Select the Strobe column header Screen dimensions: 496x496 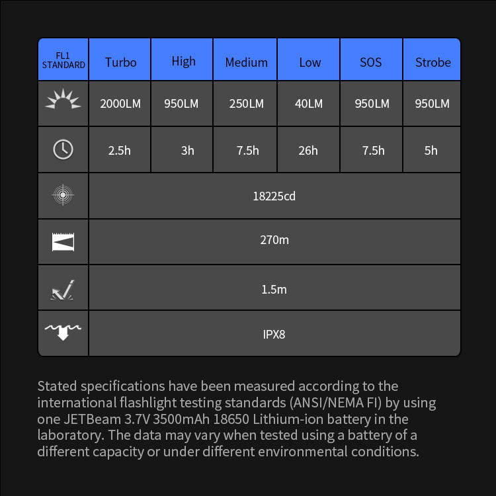coord(433,62)
